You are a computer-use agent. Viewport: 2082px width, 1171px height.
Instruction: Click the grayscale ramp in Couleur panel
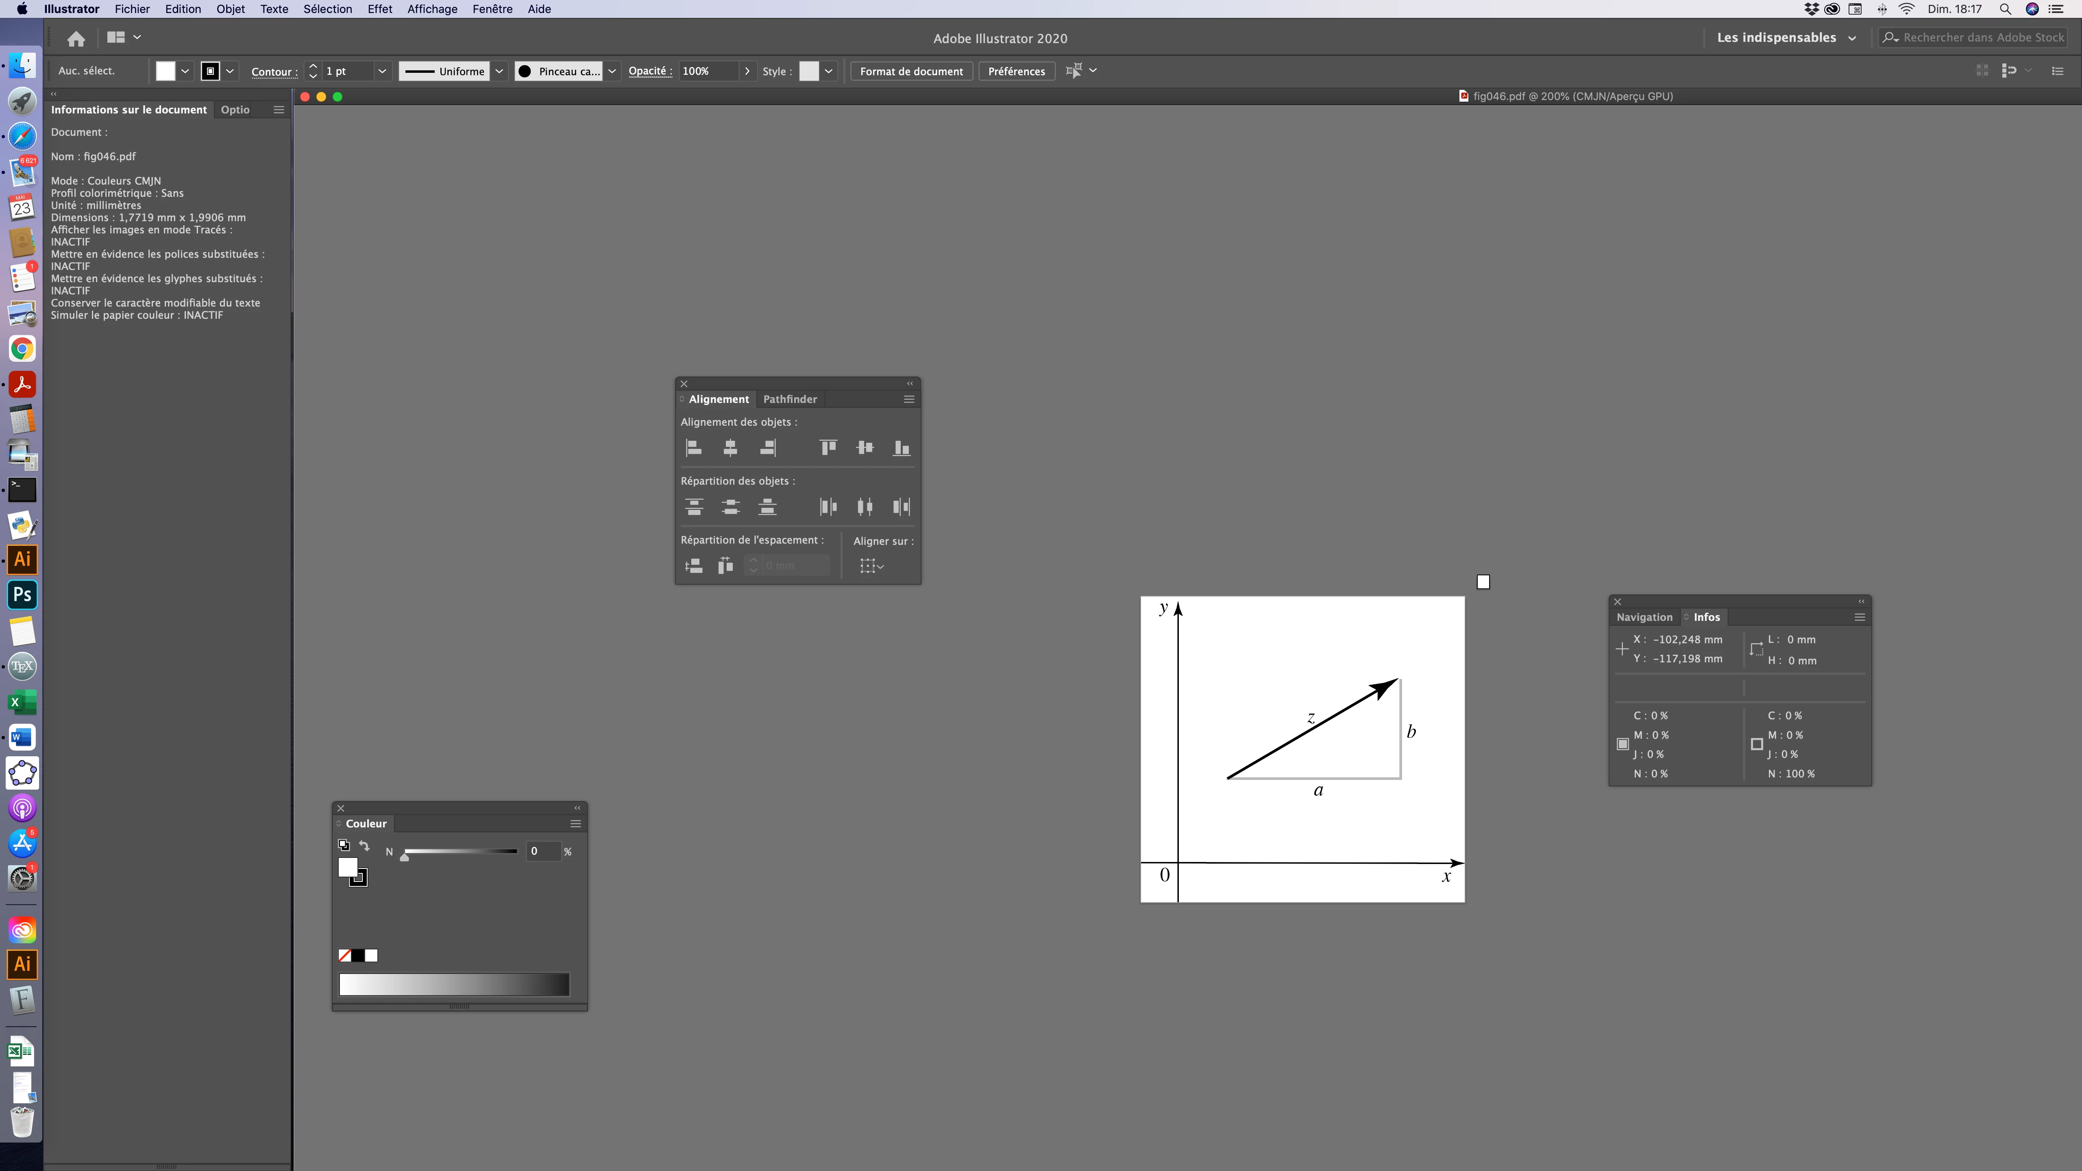point(453,984)
